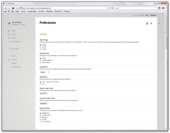The width and height of the screenshot is (170, 133).
Task: Open the Essentials language 'detect' dropdown
Action: coord(45,72)
